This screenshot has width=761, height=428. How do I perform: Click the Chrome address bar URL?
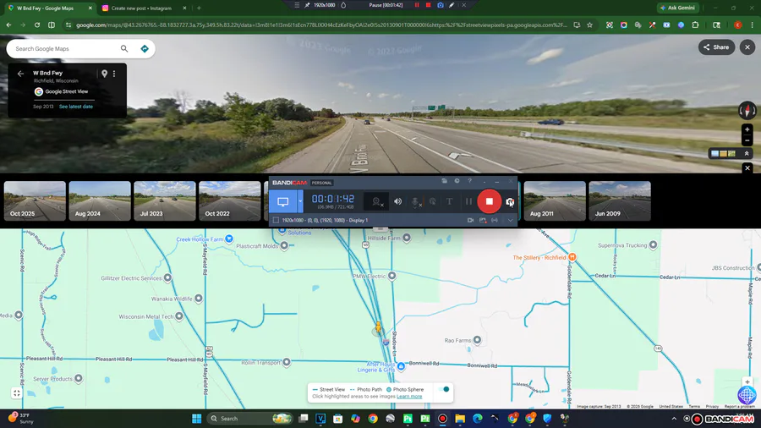coord(321,25)
